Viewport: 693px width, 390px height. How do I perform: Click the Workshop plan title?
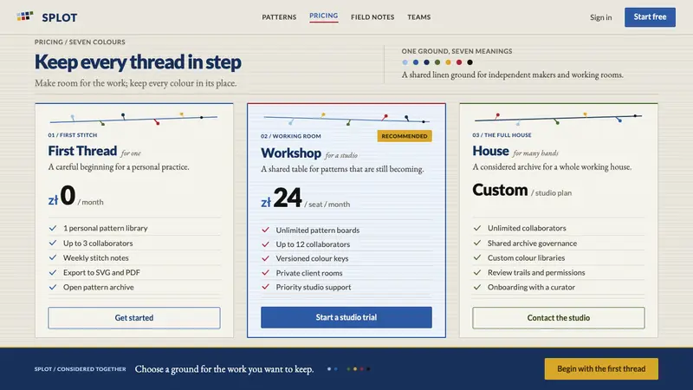[x=291, y=153]
